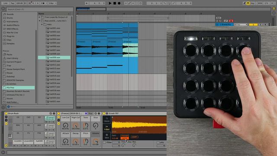Click the Stop transport button

tap(114, 3)
